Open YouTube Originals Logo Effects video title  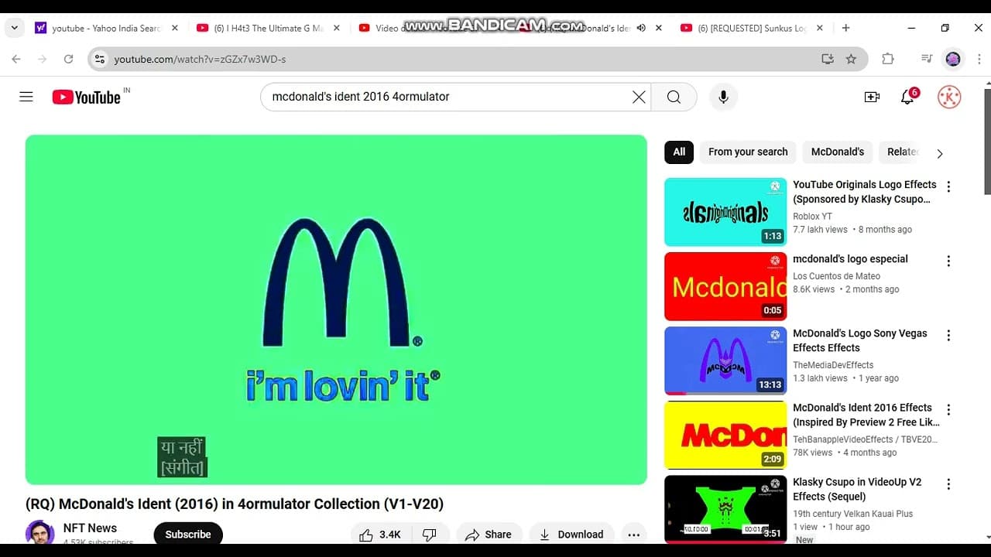coord(864,192)
